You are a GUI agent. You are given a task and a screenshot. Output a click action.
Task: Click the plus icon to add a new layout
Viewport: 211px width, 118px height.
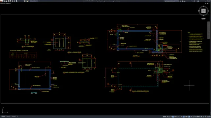(x=17, y=116)
